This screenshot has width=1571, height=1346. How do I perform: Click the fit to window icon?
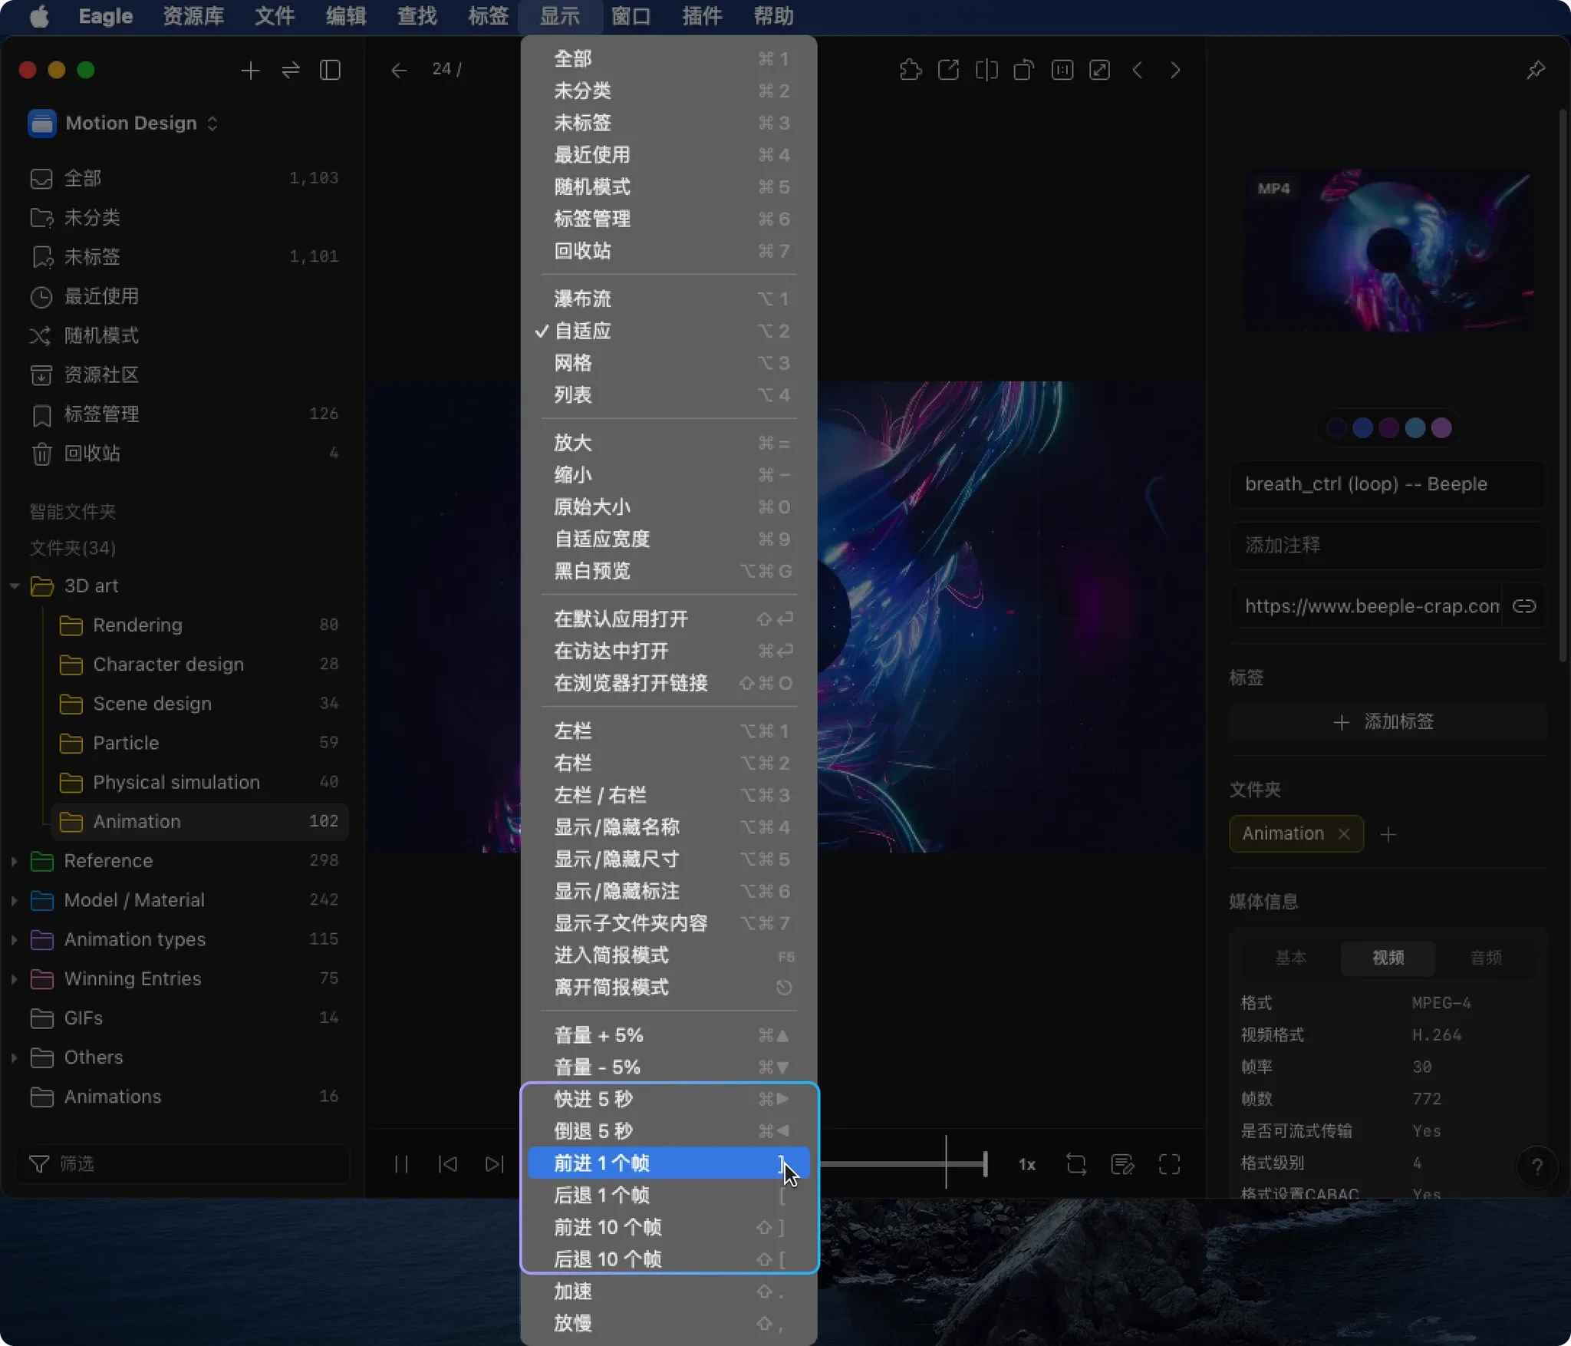pos(1100,71)
